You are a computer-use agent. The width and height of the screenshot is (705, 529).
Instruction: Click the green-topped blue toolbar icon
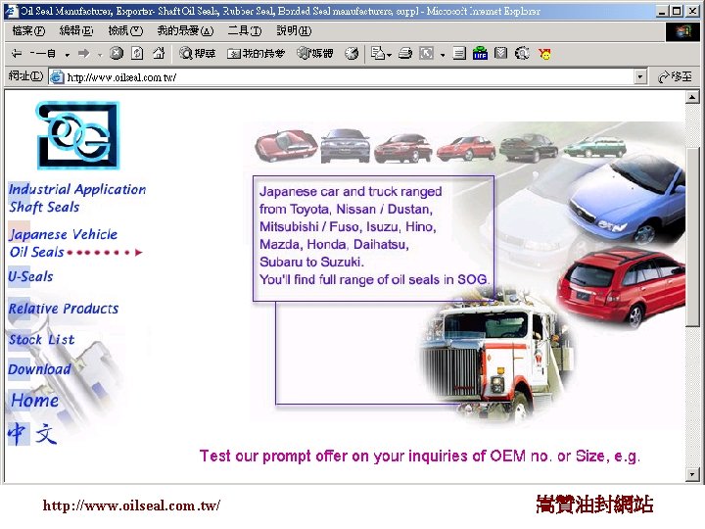point(480,54)
